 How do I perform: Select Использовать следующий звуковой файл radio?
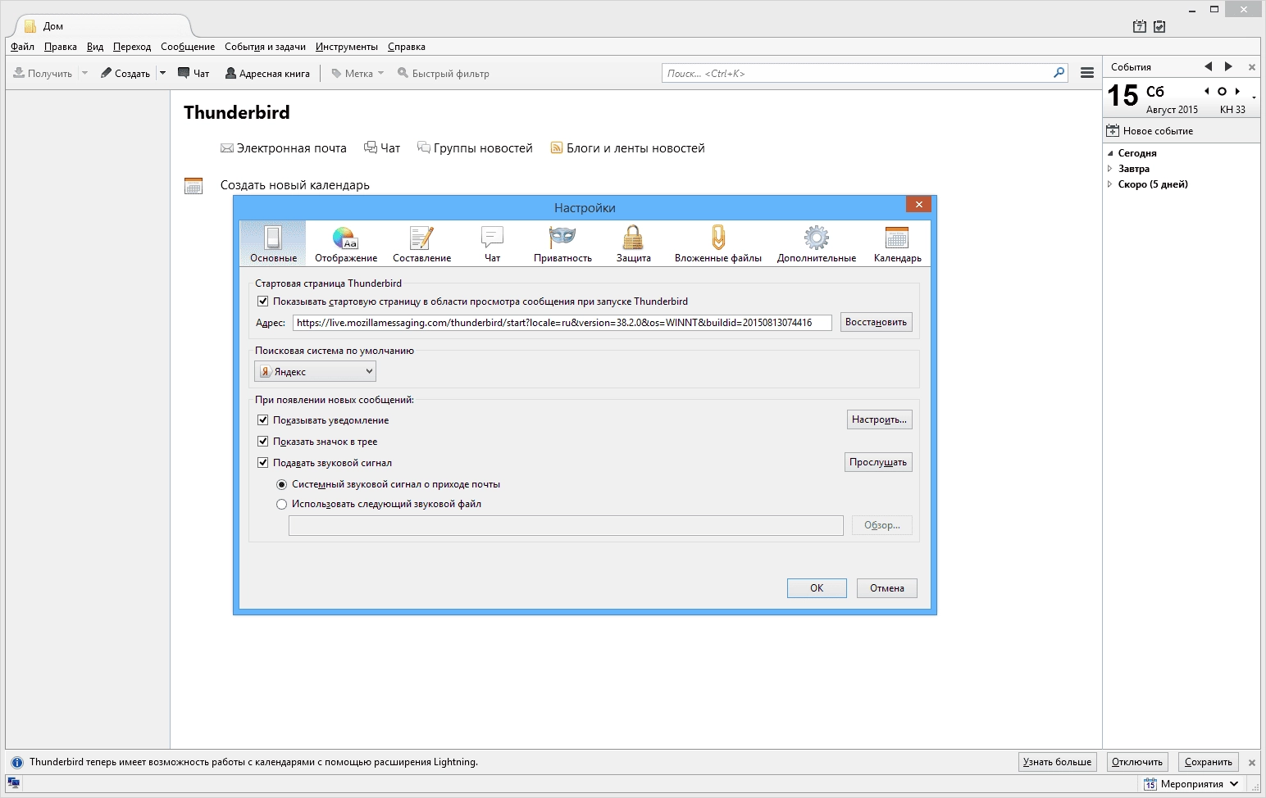click(282, 504)
